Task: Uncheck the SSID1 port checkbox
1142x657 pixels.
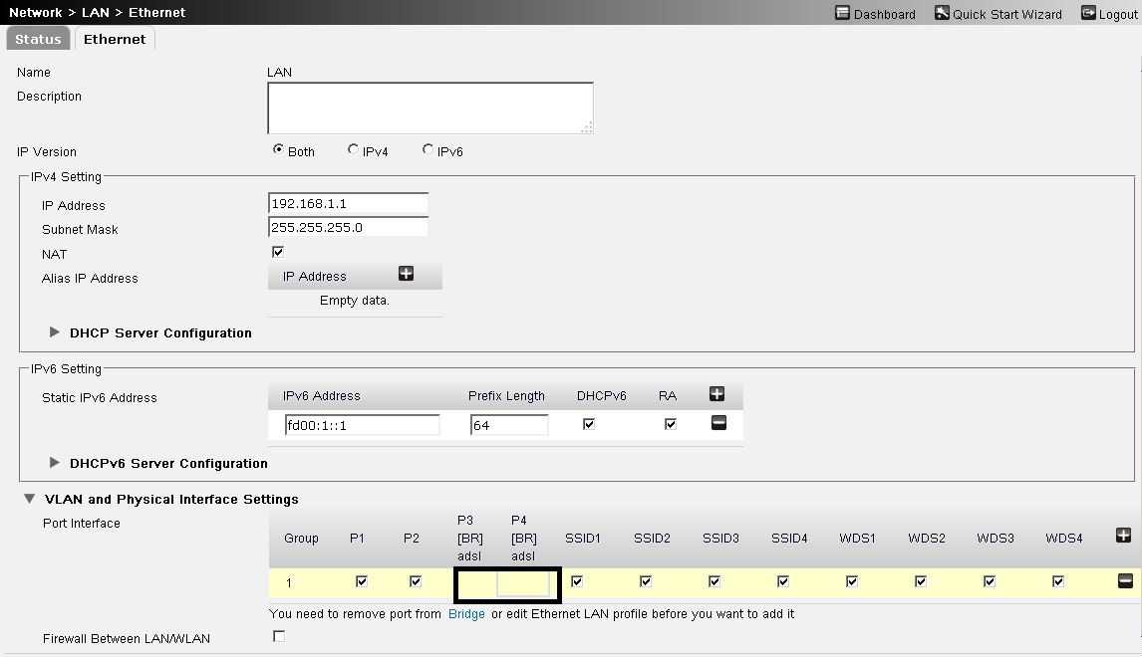Action: point(577,581)
